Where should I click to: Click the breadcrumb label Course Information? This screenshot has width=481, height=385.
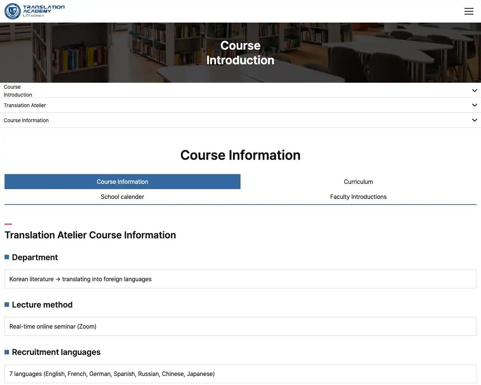pos(26,120)
